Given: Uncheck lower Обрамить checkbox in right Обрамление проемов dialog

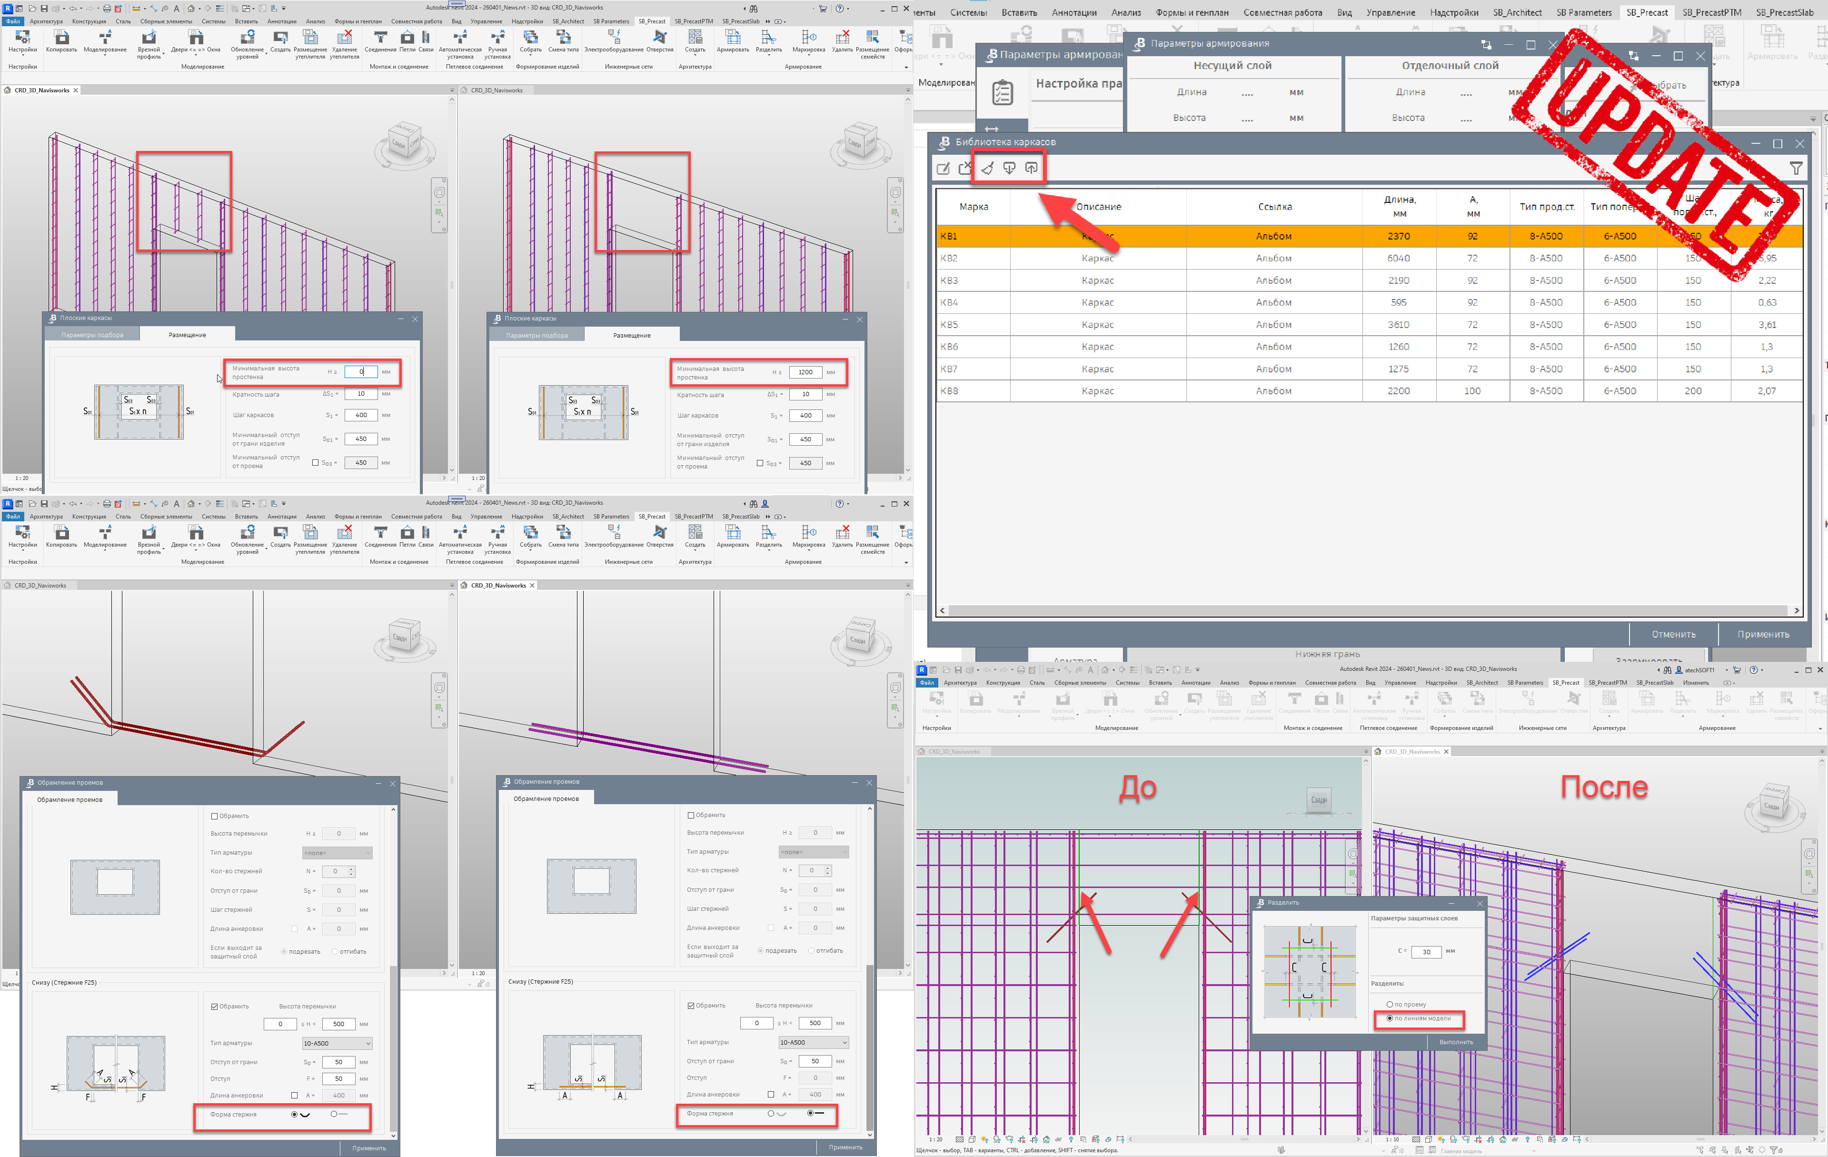Looking at the screenshot, I should 691,1006.
